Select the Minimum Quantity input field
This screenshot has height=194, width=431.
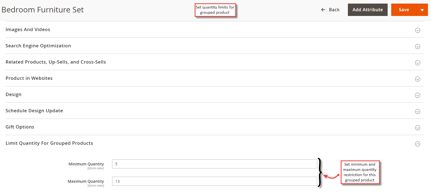coord(215,164)
